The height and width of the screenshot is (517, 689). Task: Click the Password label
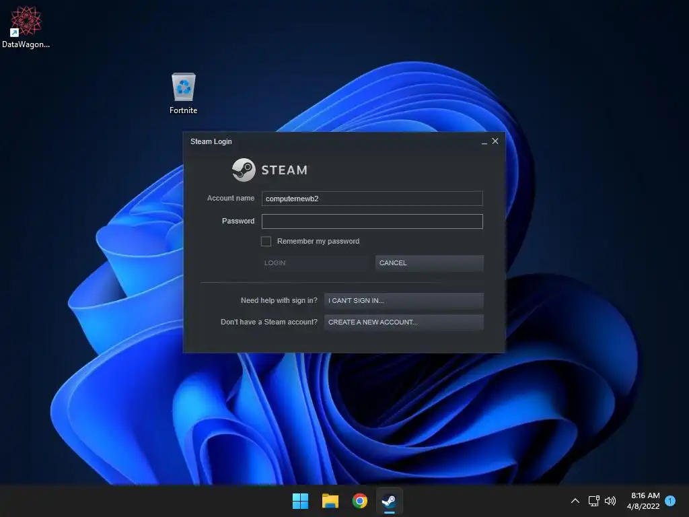tap(238, 221)
